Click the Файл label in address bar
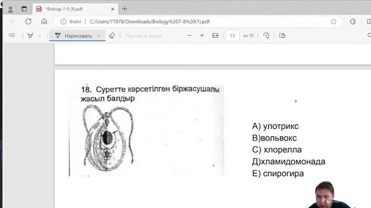Image resolution: width=371 pixels, height=208 pixels. coord(75,22)
